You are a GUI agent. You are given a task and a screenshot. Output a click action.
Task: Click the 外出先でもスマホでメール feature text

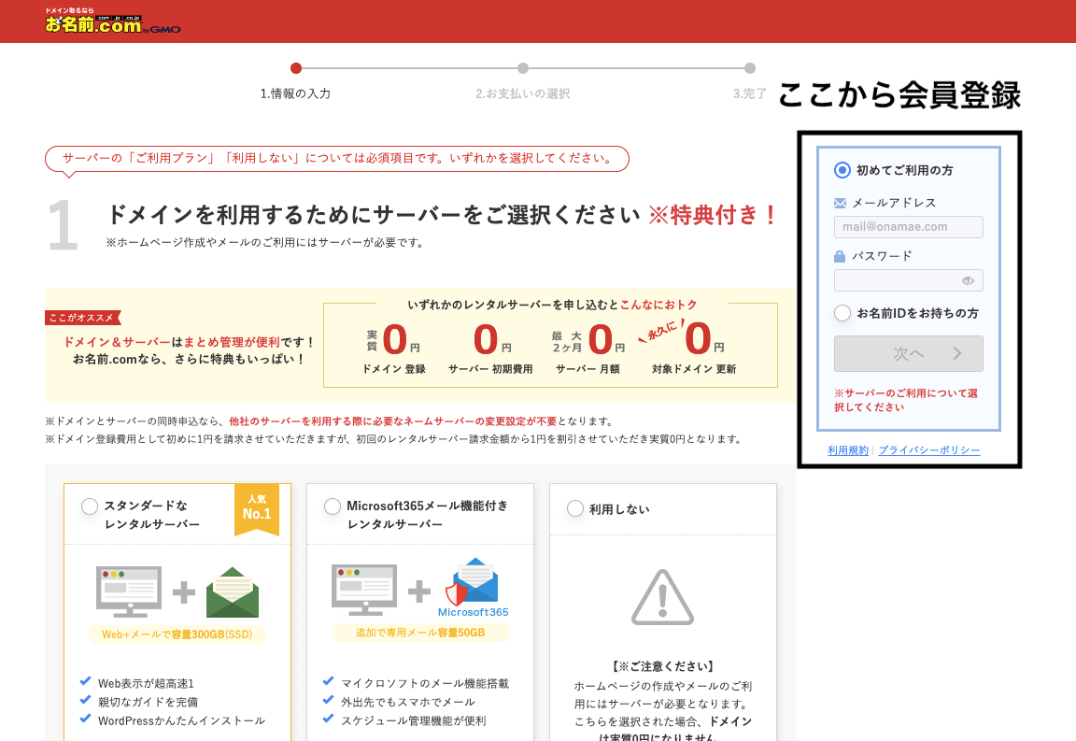[408, 702]
